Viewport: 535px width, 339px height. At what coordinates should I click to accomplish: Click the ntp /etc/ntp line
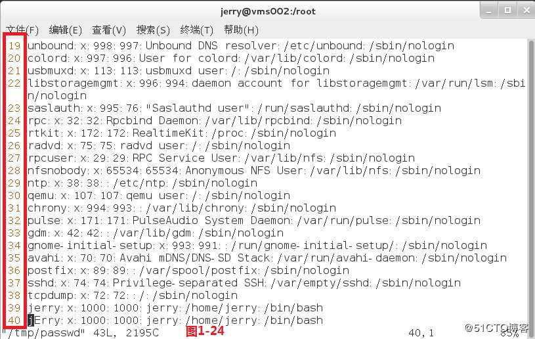point(142,183)
